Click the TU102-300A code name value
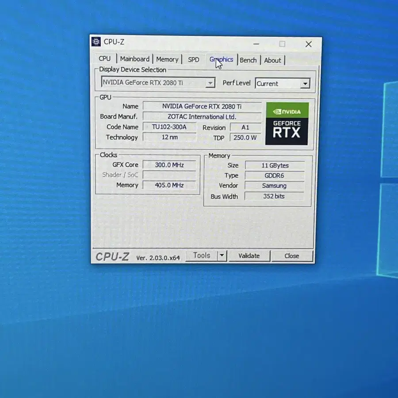 point(169,127)
